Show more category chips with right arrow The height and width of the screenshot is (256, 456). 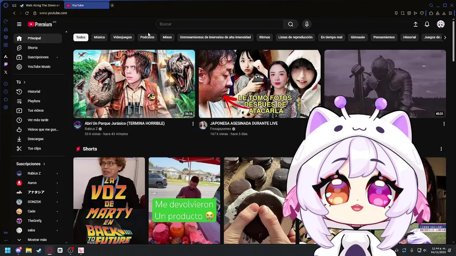pyautogui.click(x=445, y=37)
